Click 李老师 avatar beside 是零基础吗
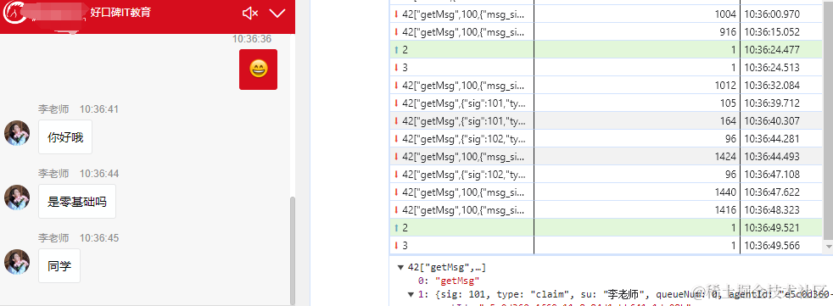Image resolution: width=833 pixels, height=306 pixels. pyautogui.click(x=17, y=198)
